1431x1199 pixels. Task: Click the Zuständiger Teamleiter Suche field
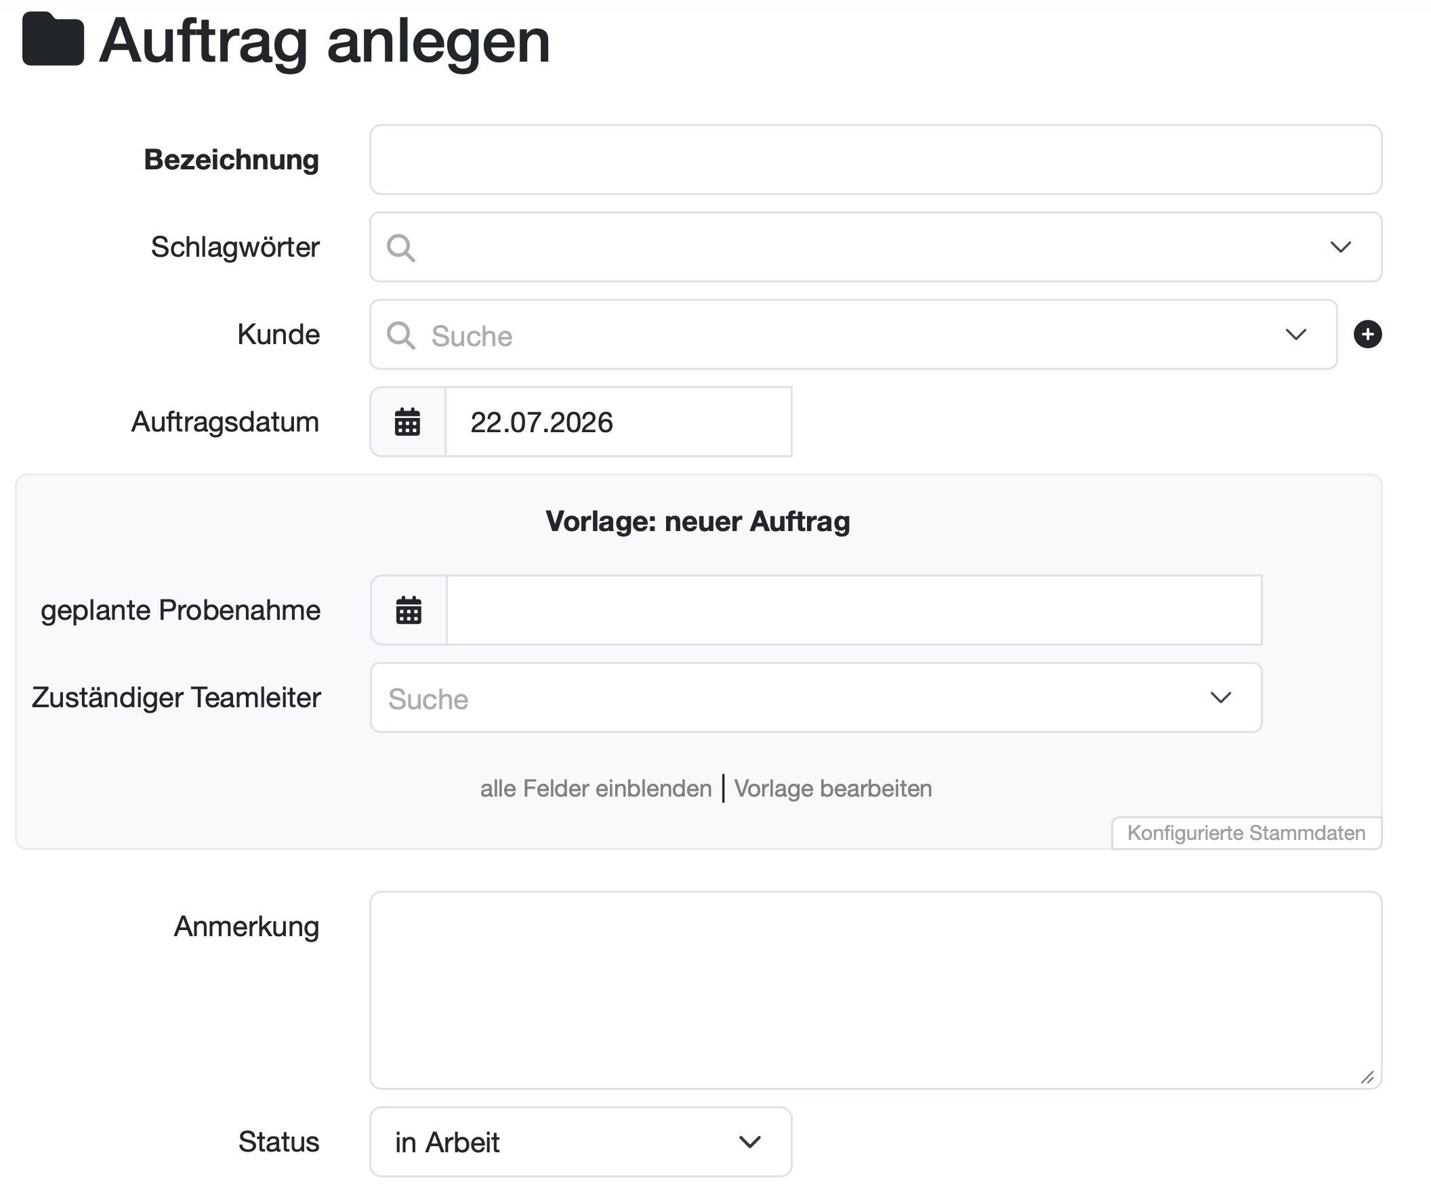(x=816, y=698)
